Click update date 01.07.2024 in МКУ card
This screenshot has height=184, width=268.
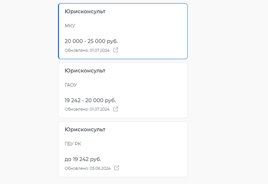[100, 50]
